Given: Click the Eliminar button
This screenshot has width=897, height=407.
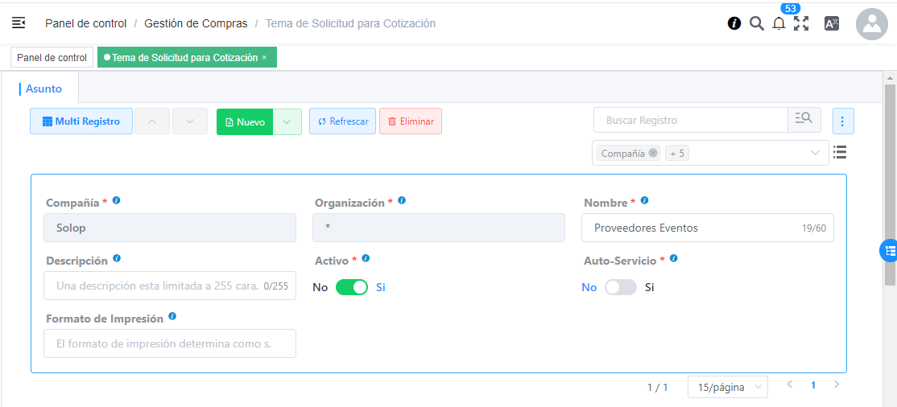Looking at the screenshot, I should [x=410, y=121].
